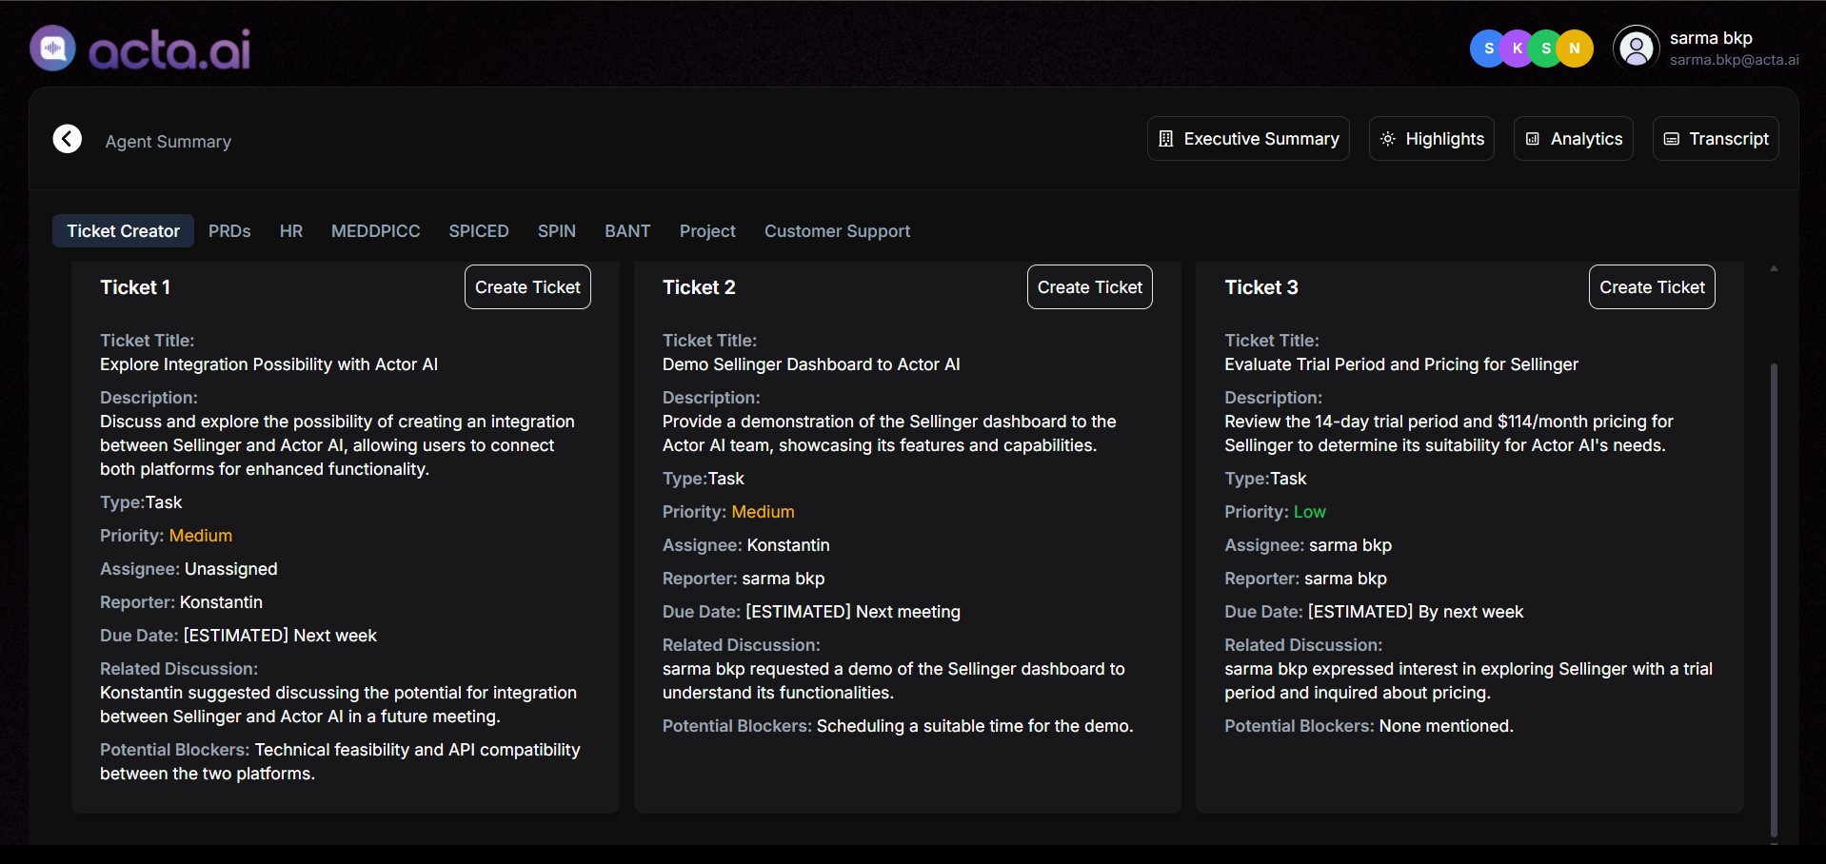Open the sarma bkp profile avatar
The width and height of the screenshot is (1826, 864).
point(1637,49)
